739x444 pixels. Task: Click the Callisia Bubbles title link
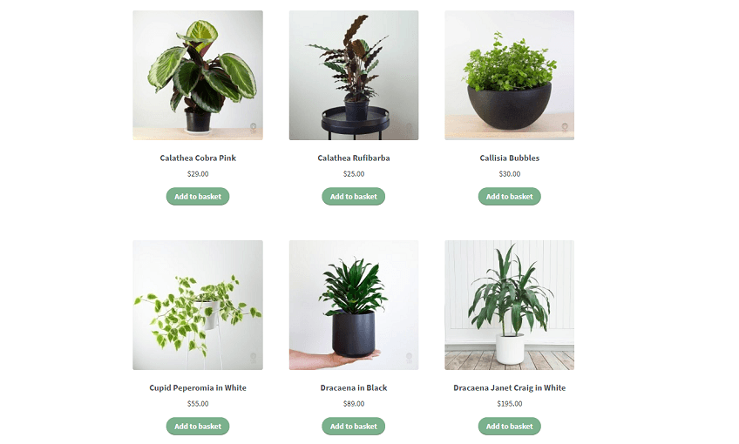click(510, 158)
